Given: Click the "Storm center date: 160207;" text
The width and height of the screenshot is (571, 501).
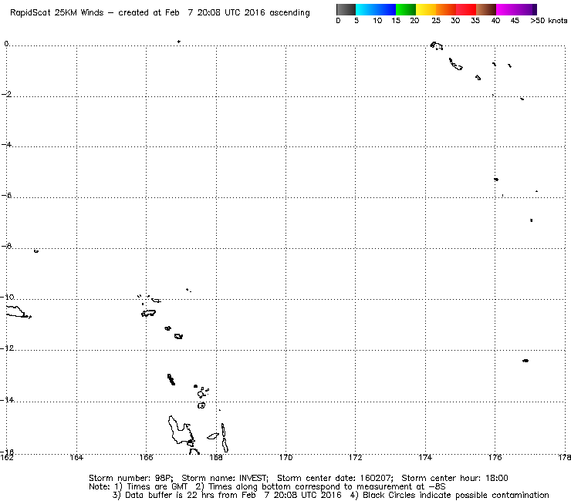Looking at the screenshot, I should tap(335, 478).
